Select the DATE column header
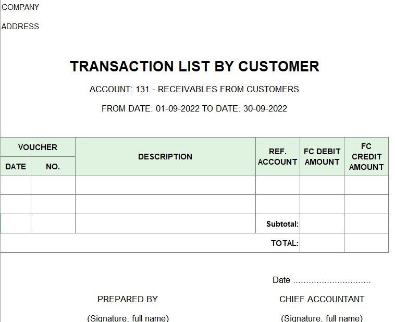 coord(16,167)
